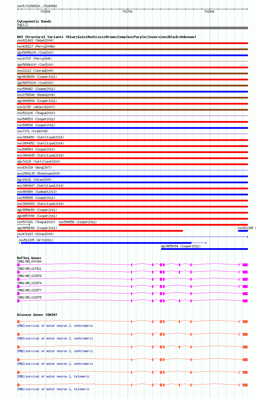Viewport: 256px width, 398px height.
Task: Open variant nsv511305 (Arlt2011)
Action: coord(36,240)
